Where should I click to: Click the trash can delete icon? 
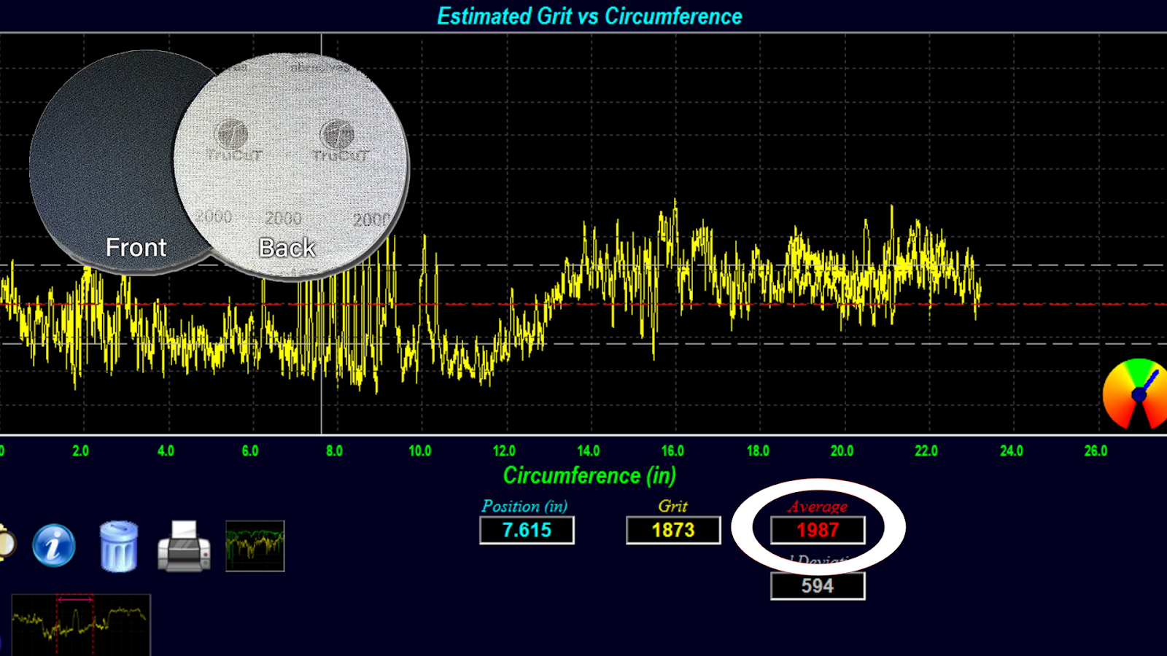(x=118, y=546)
